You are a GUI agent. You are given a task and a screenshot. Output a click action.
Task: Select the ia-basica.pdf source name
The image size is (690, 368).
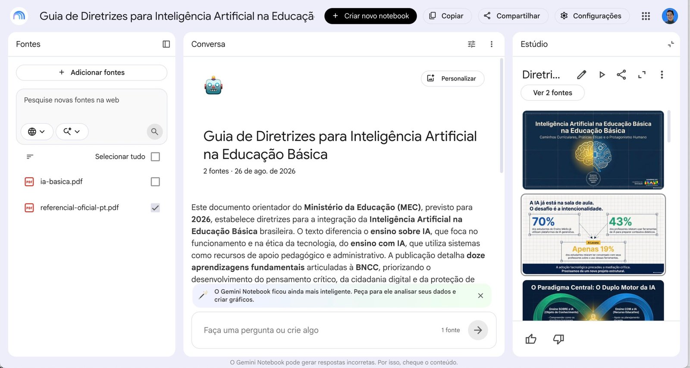(x=61, y=182)
